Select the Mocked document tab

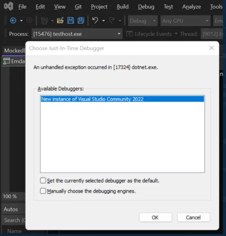[14, 51]
